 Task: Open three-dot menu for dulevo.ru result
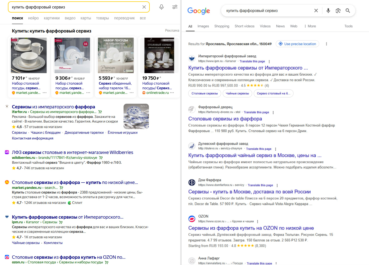[x=275, y=149]
